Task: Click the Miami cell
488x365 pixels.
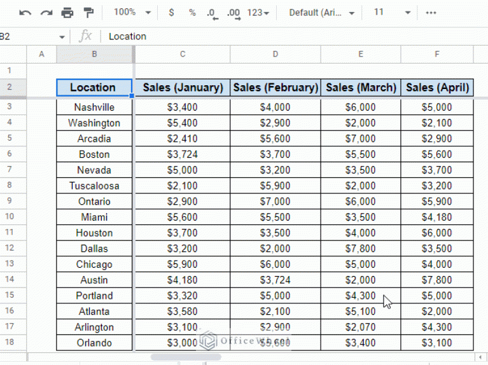Action: point(94,217)
